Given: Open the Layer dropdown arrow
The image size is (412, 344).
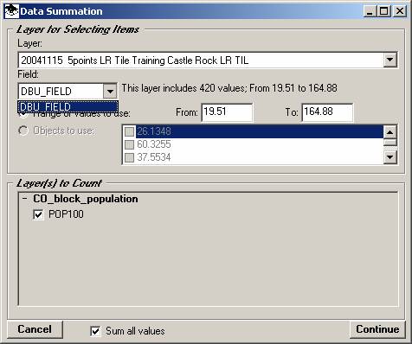Looking at the screenshot, I should tap(389, 60).
